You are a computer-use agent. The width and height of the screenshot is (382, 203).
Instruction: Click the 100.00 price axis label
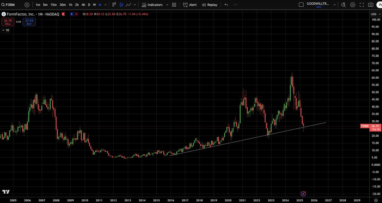point(376,20)
